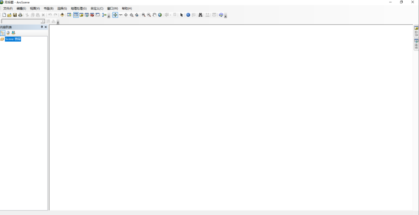Toggle the table of contents window button
The image size is (419, 215).
(x=76, y=15)
